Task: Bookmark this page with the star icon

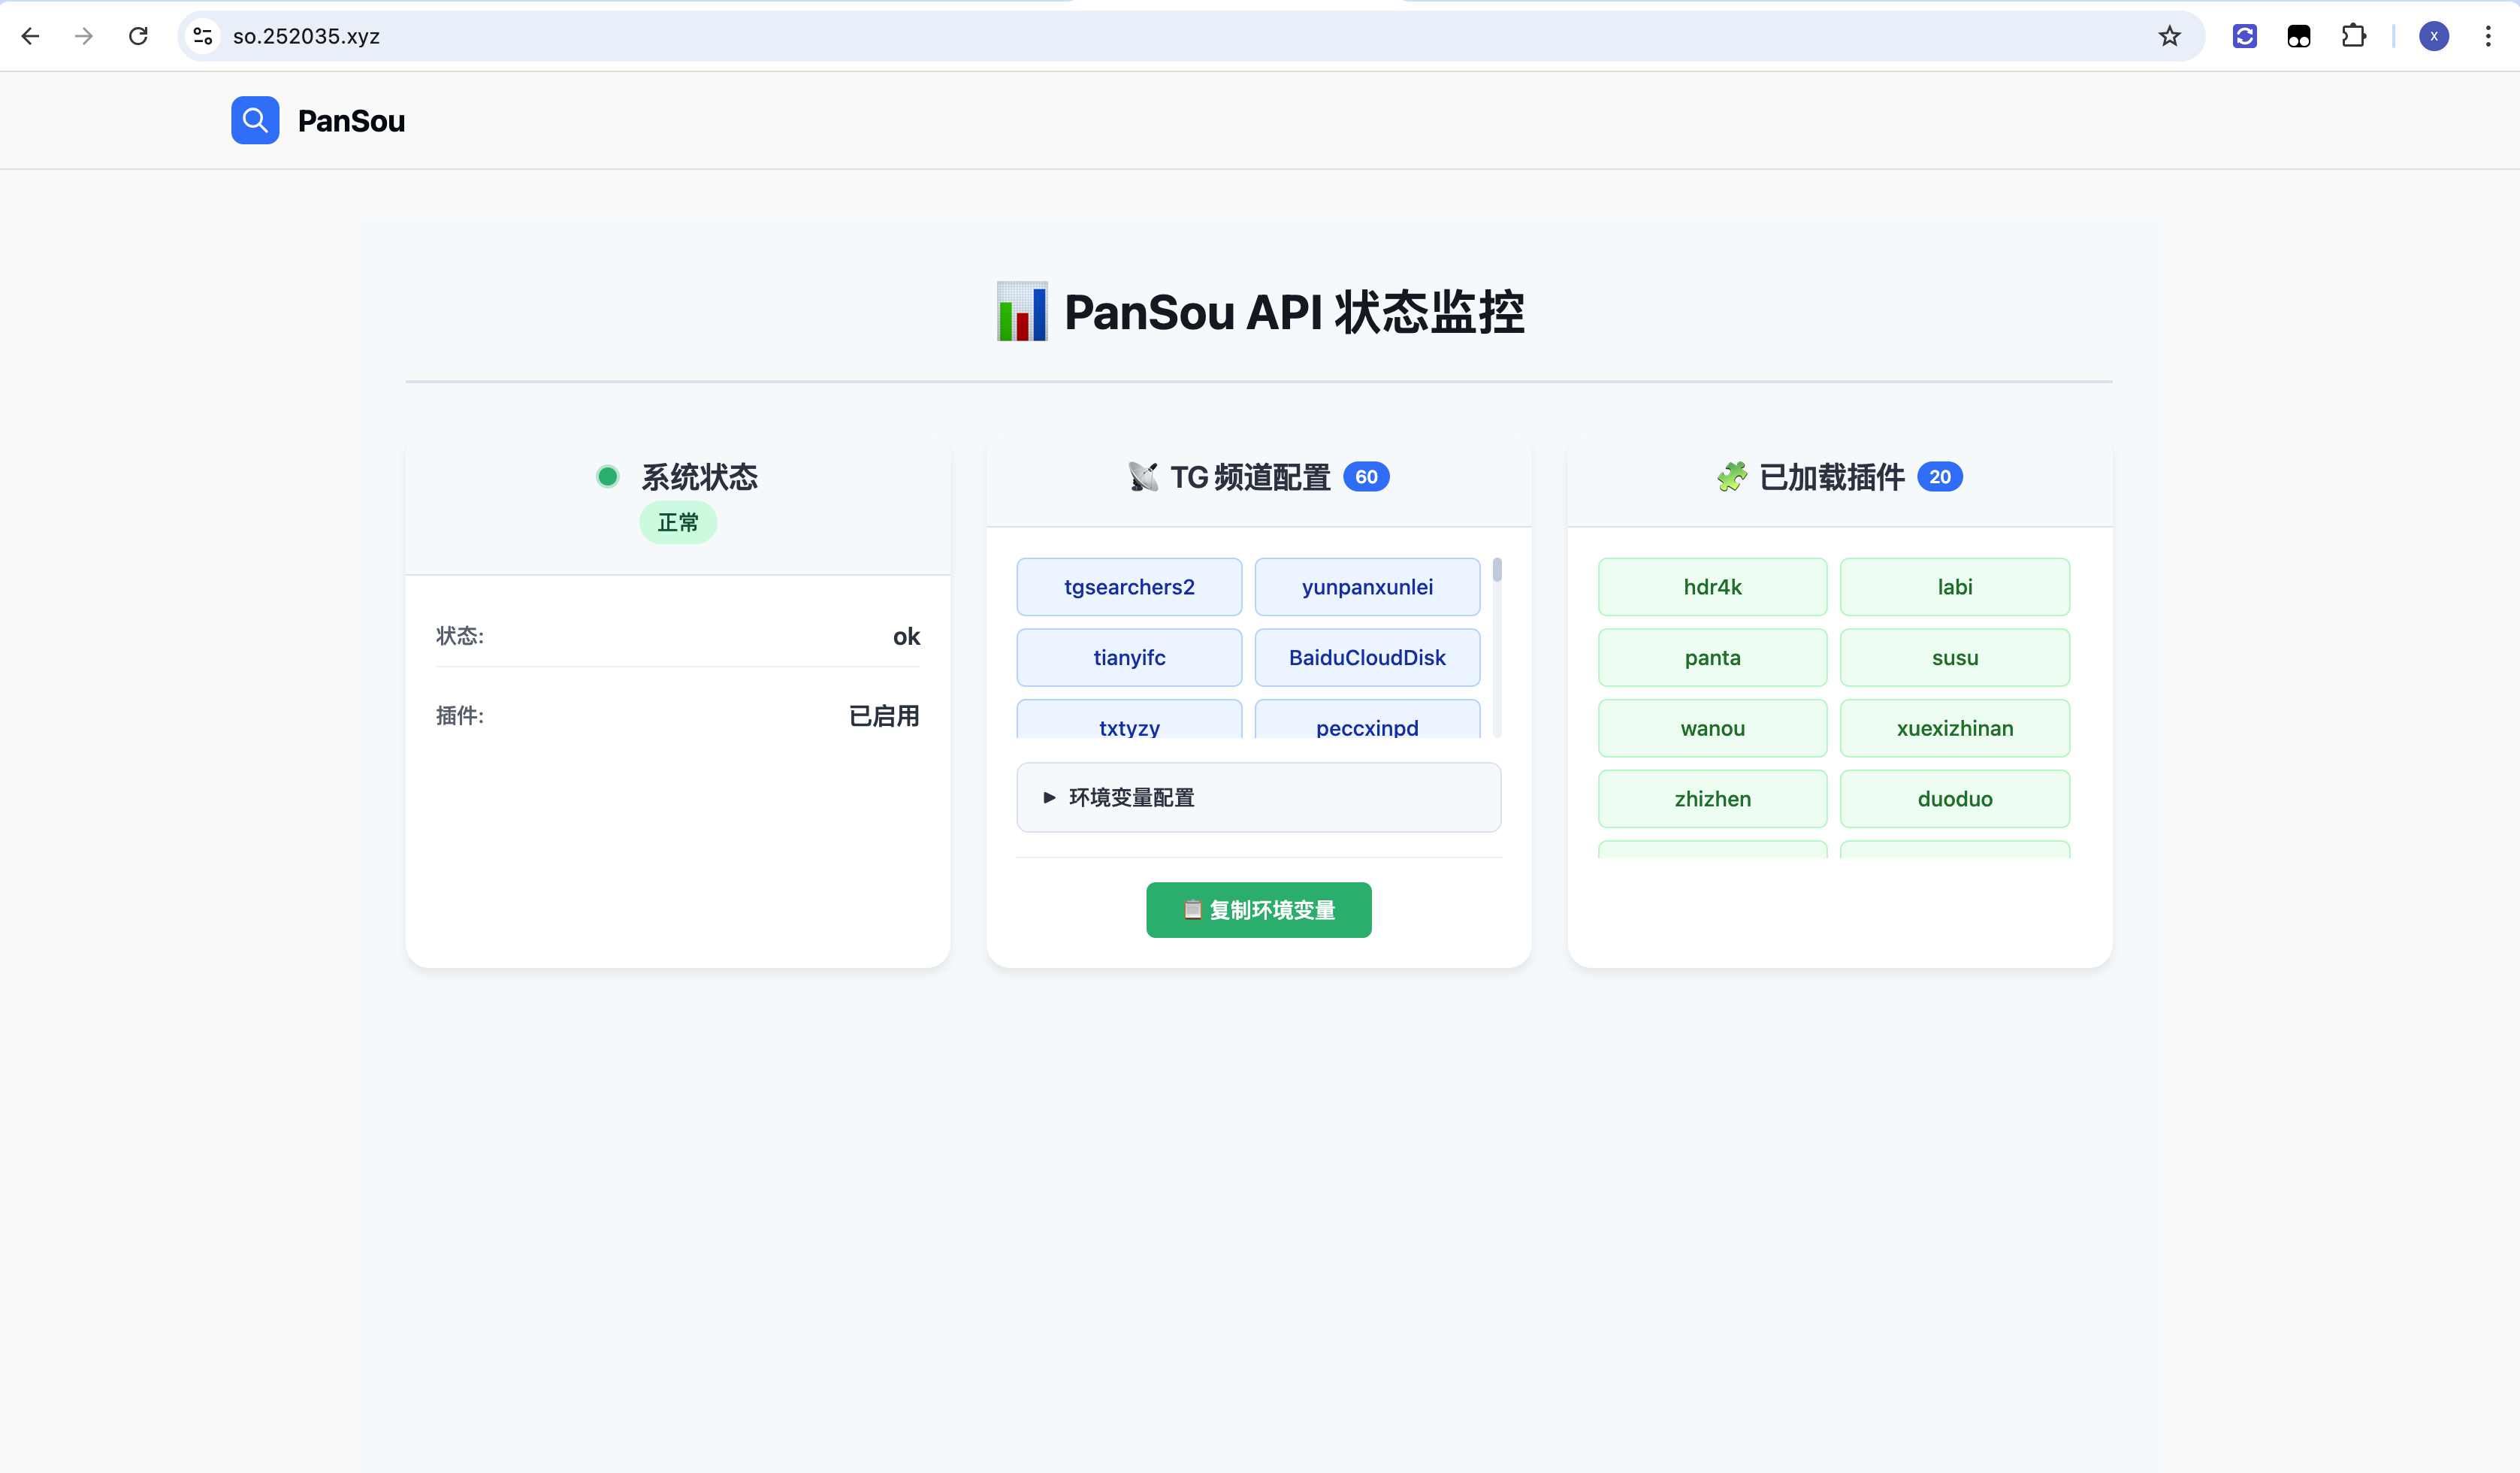Action: pyautogui.click(x=2169, y=36)
